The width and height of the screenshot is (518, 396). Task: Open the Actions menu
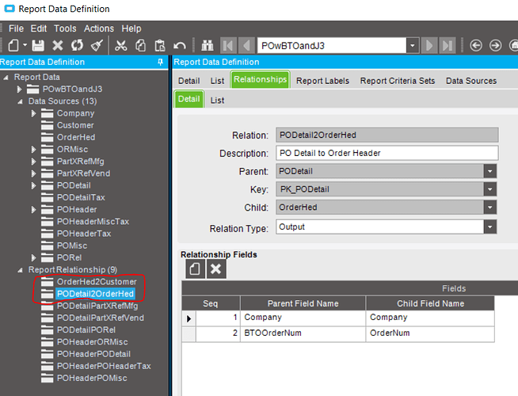tap(99, 29)
